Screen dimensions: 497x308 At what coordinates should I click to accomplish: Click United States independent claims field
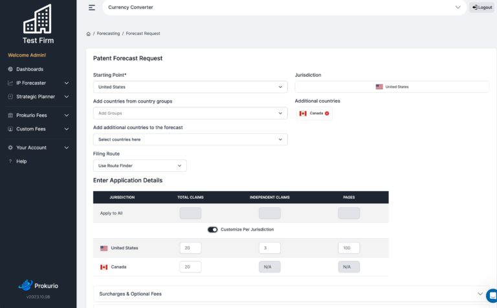tap(270, 248)
